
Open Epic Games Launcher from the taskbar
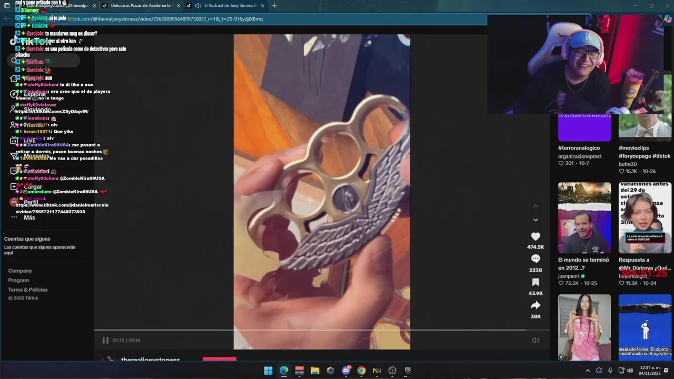click(408, 371)
